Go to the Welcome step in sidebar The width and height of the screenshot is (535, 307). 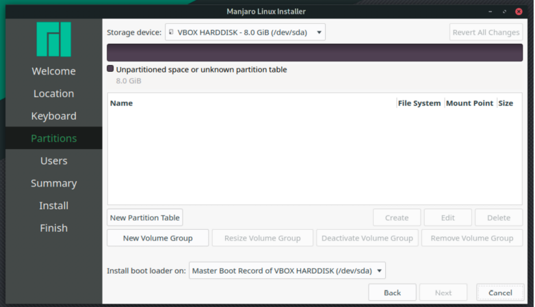coord(53,71)
